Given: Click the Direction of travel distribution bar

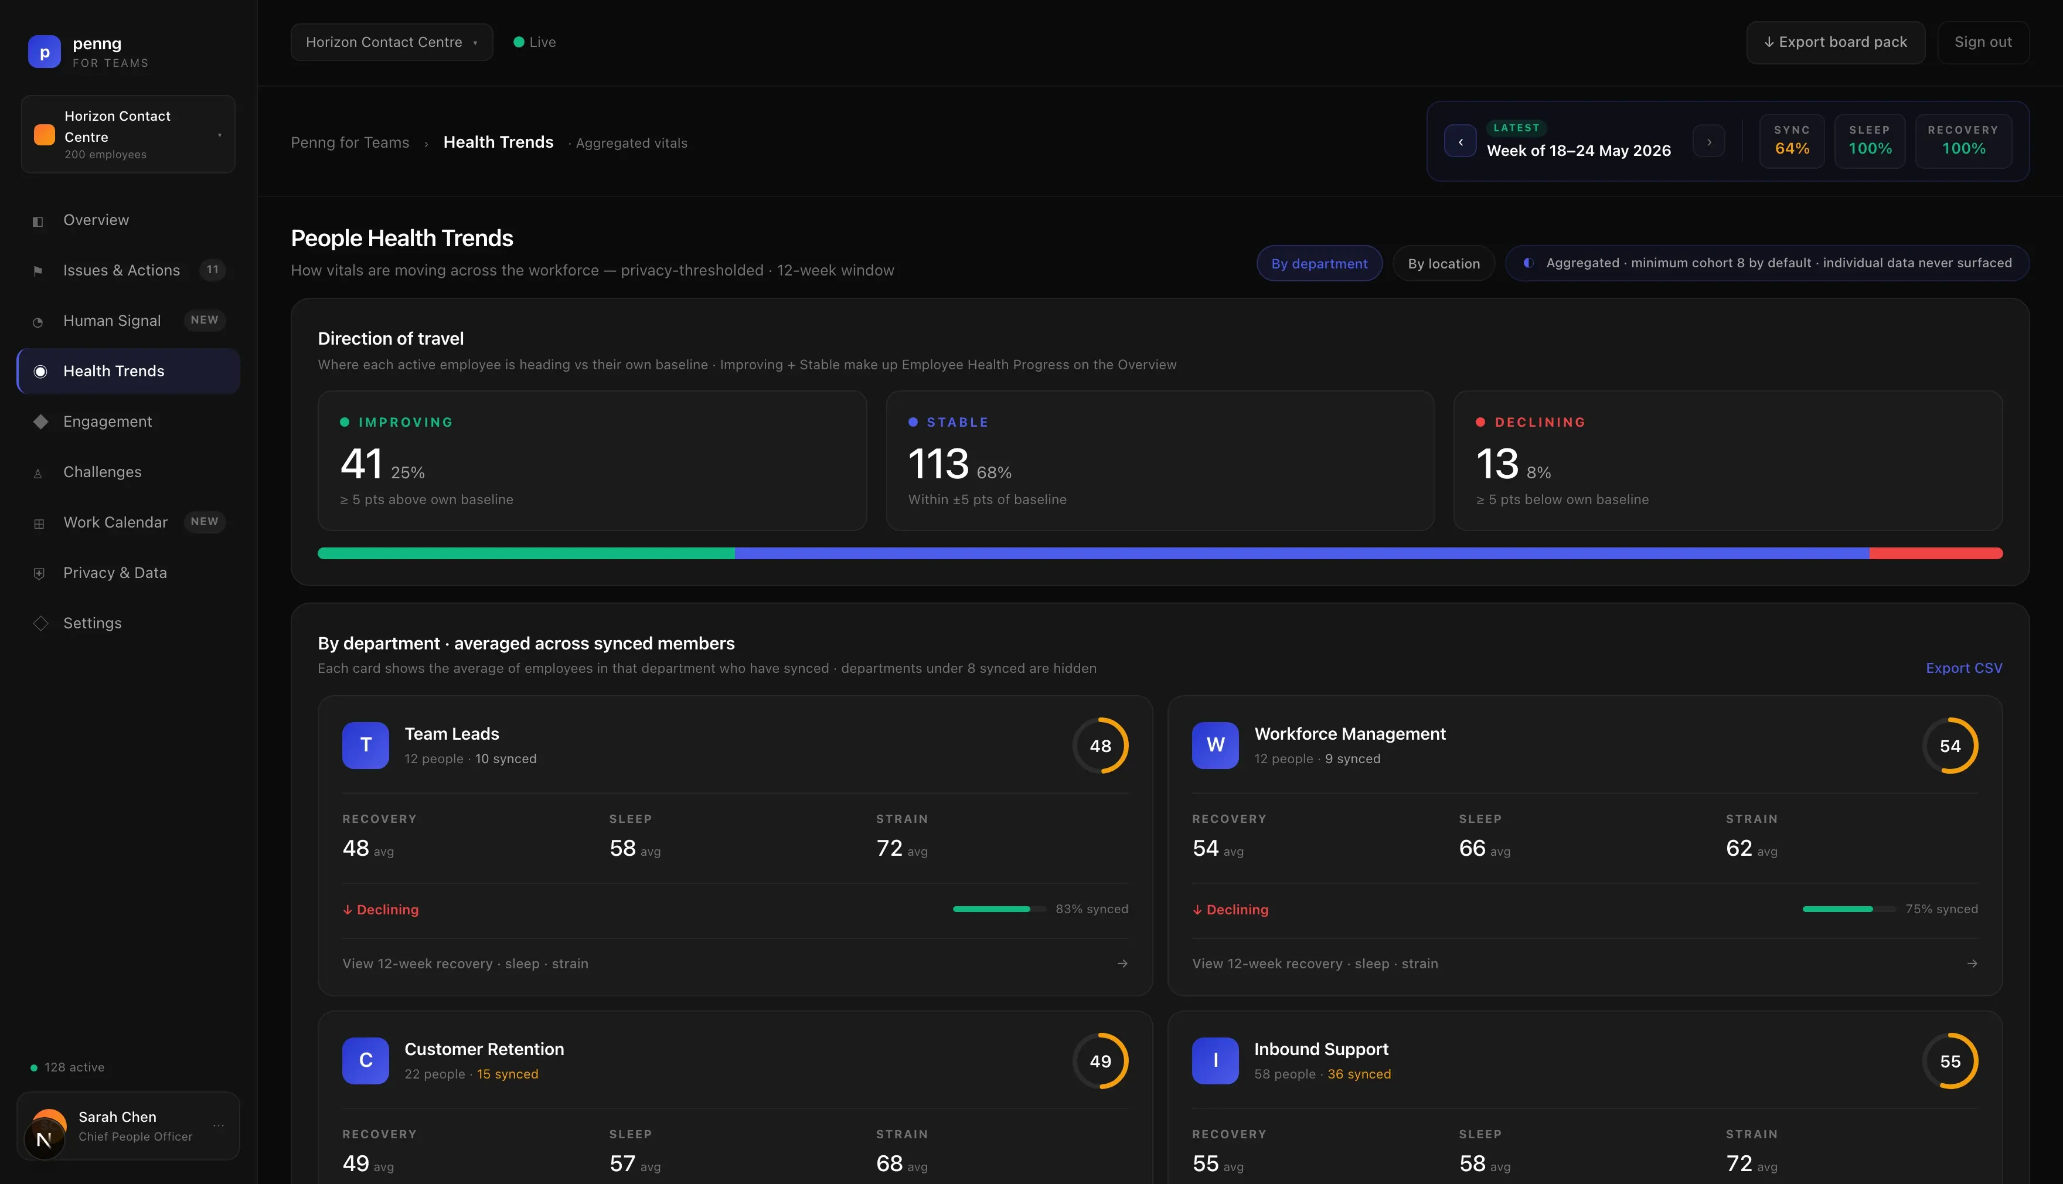Looking at the screenshot, I should (x=1160, y=554).
